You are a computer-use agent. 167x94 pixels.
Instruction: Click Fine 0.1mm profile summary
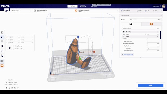coord(126,11)
